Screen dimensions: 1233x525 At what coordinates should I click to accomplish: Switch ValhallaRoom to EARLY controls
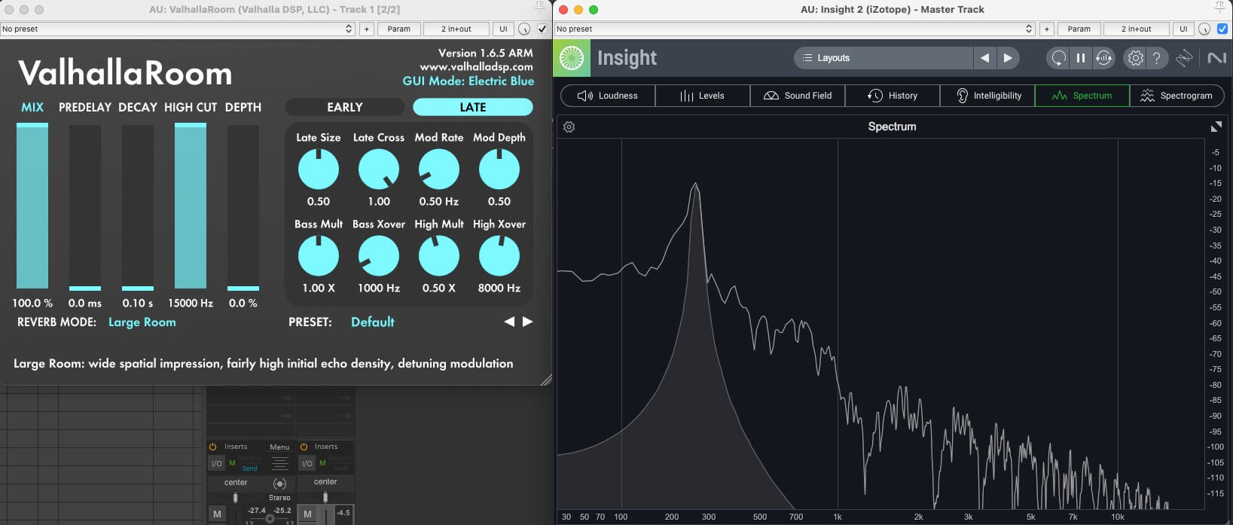[345, 107]
